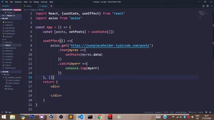The width and height of the screenshot is (214, 120).
Task: Click the App symbol breadcrumb
Action: [x=41, y=10]
